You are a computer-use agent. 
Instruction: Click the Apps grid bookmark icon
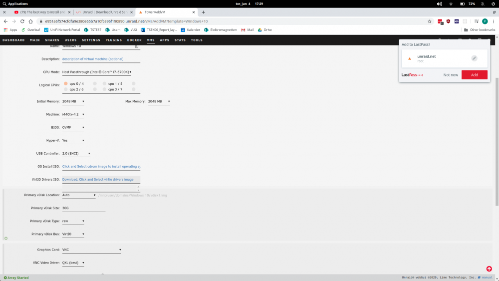tap(5, 29)
